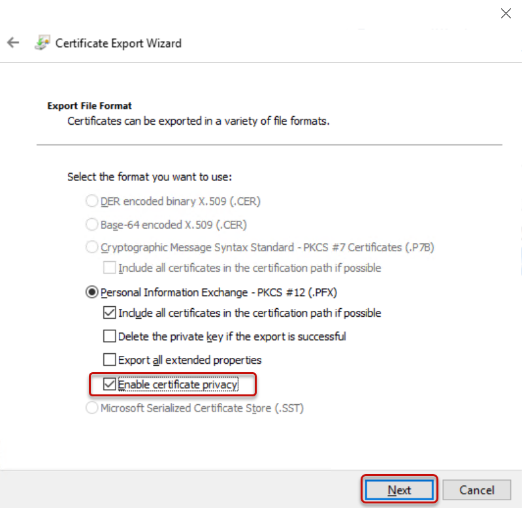Viewport: 522px width, 508px height.
Task: Click 'Certificates can be exported in a variety' text
Action: 198,121
